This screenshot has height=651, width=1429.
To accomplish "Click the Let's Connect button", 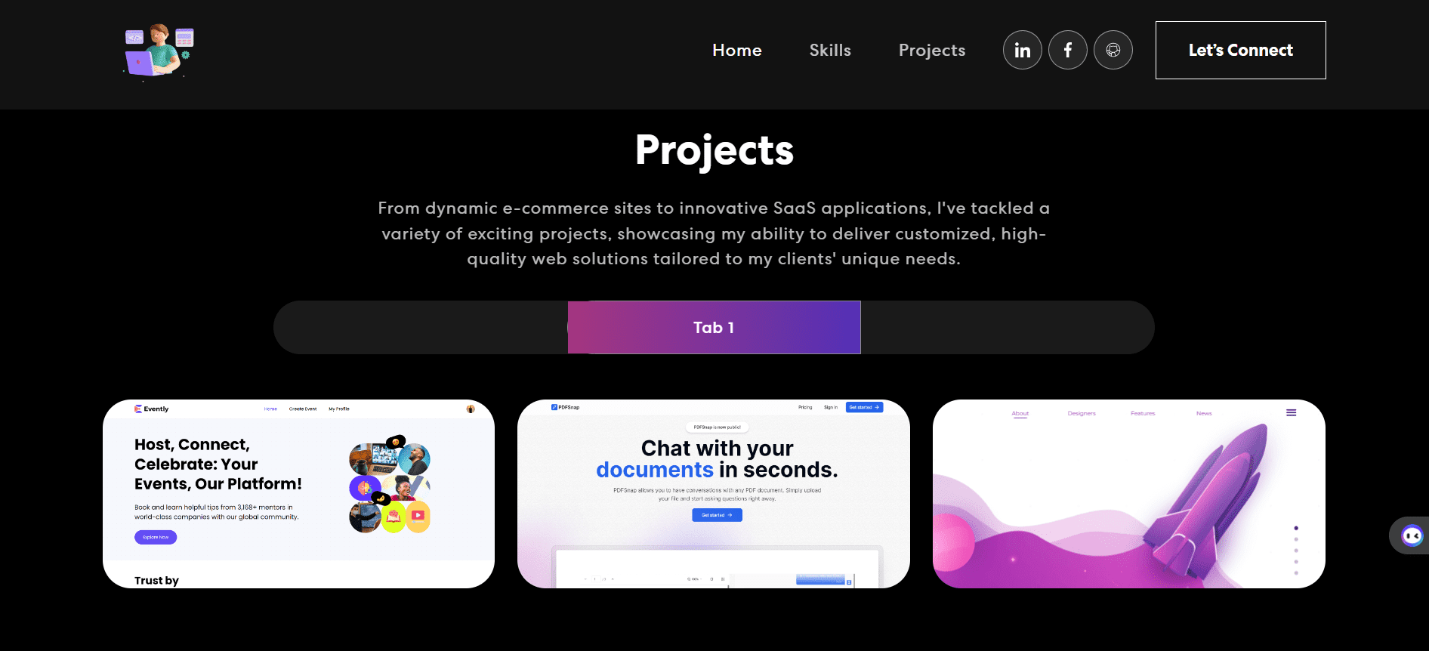I will pos(1240,50).
